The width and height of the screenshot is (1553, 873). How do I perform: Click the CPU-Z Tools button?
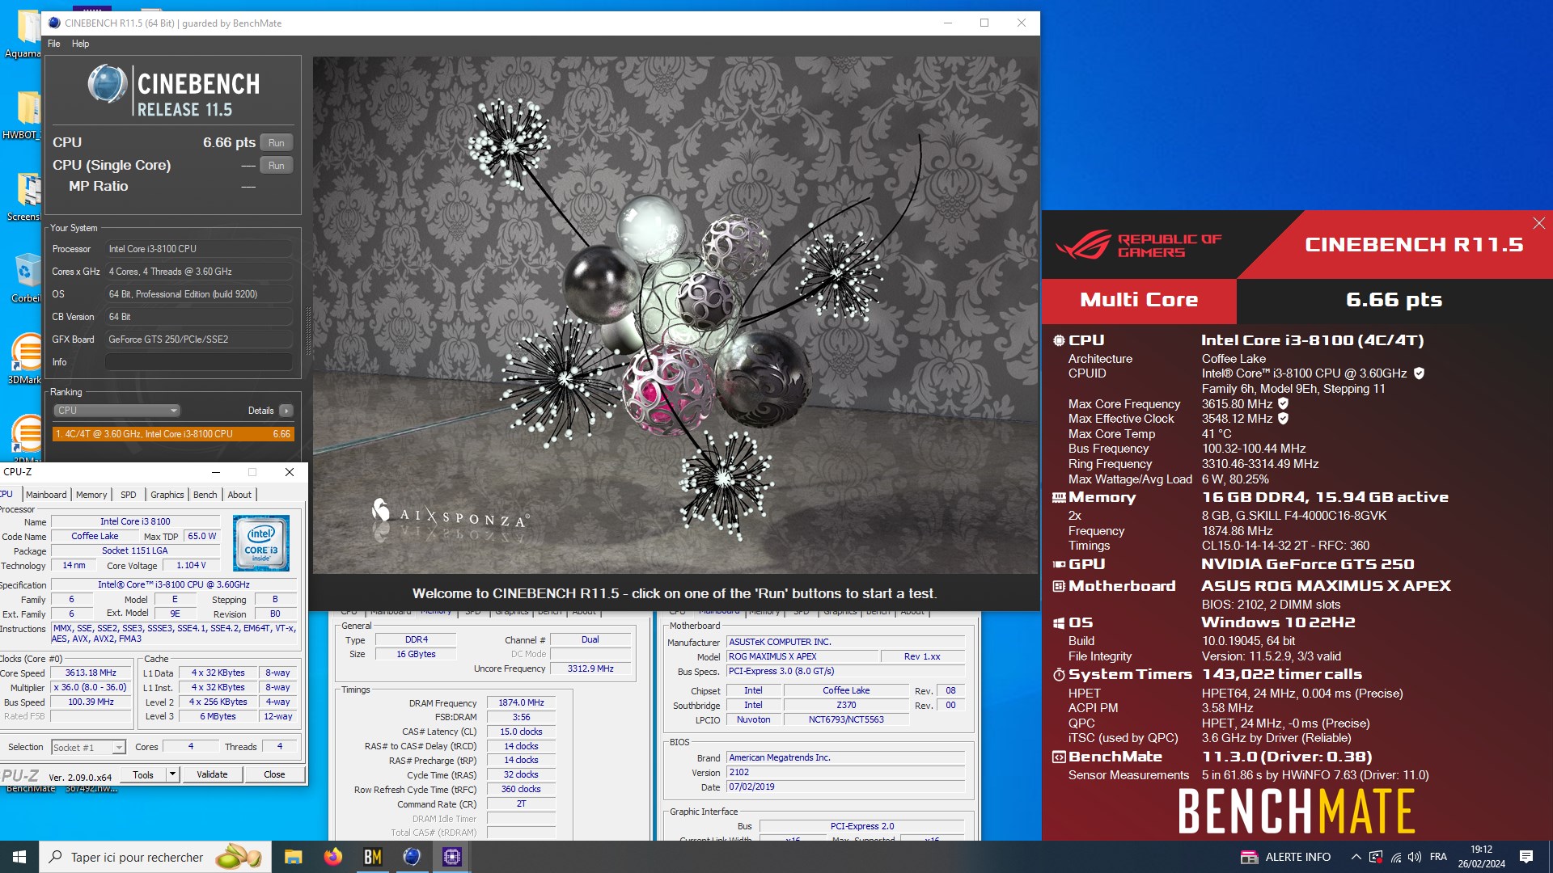click(x=143, y=774)
